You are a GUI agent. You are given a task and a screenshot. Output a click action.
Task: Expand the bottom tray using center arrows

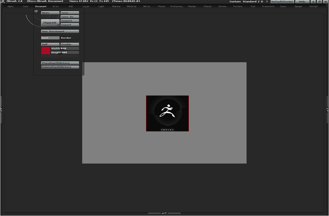point(164,213)
